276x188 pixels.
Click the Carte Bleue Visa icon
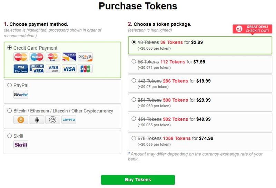37,69
